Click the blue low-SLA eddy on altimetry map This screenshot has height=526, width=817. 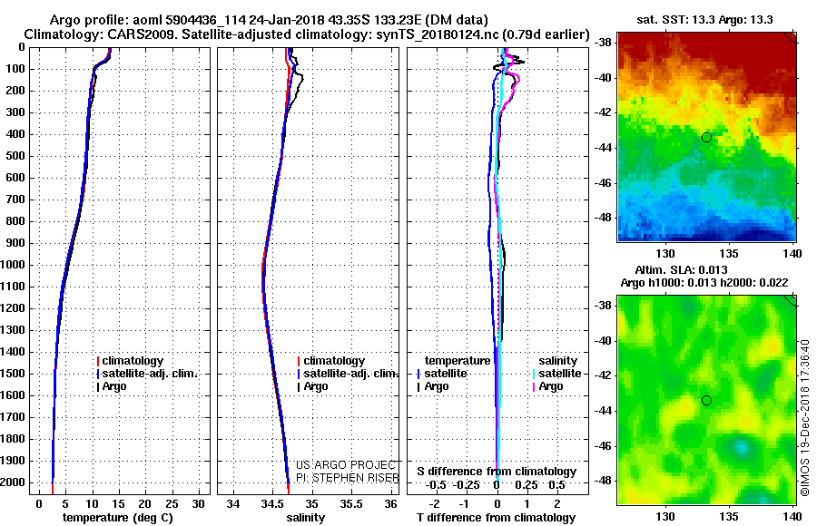click(741, 447)
